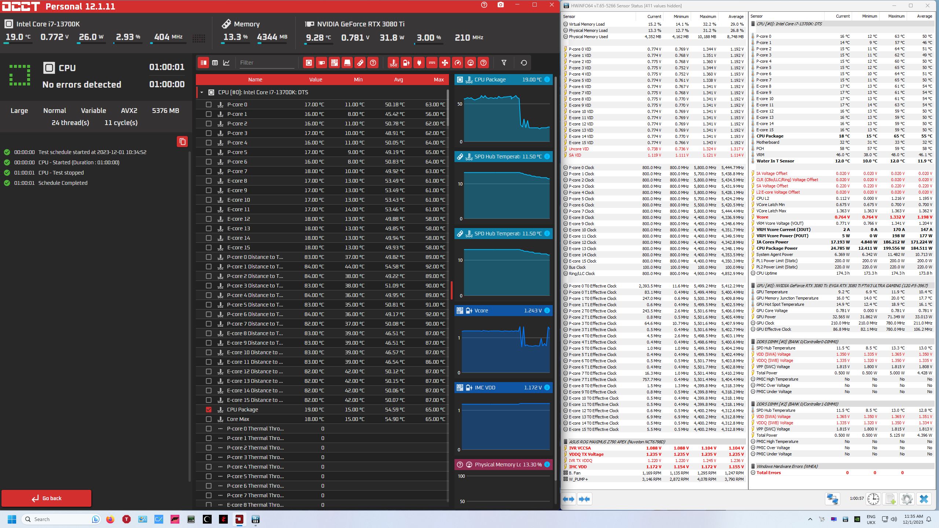Toggle the storage drive sensor filter in OCCT's toolbar
This screenshot has width=939, height=528.
[347, 63]
